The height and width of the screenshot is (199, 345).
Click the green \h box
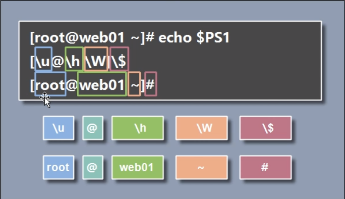[x=137, y=128]
